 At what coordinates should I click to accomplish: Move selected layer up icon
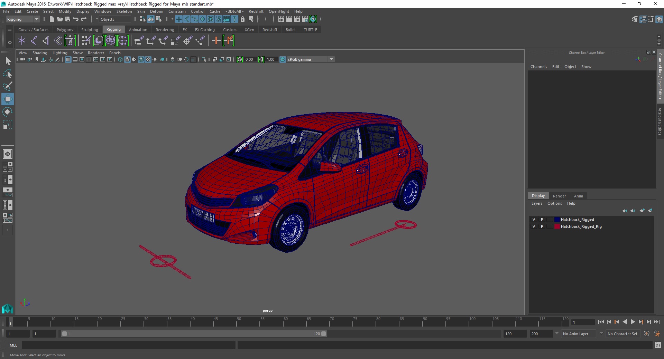pos(625,211)
